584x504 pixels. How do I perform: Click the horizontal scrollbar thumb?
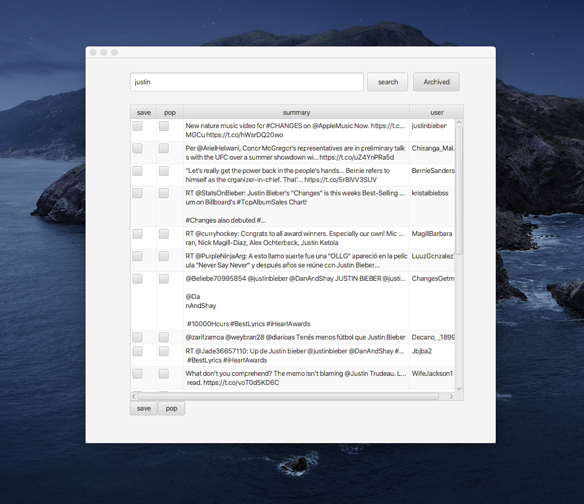pos(288,397)
